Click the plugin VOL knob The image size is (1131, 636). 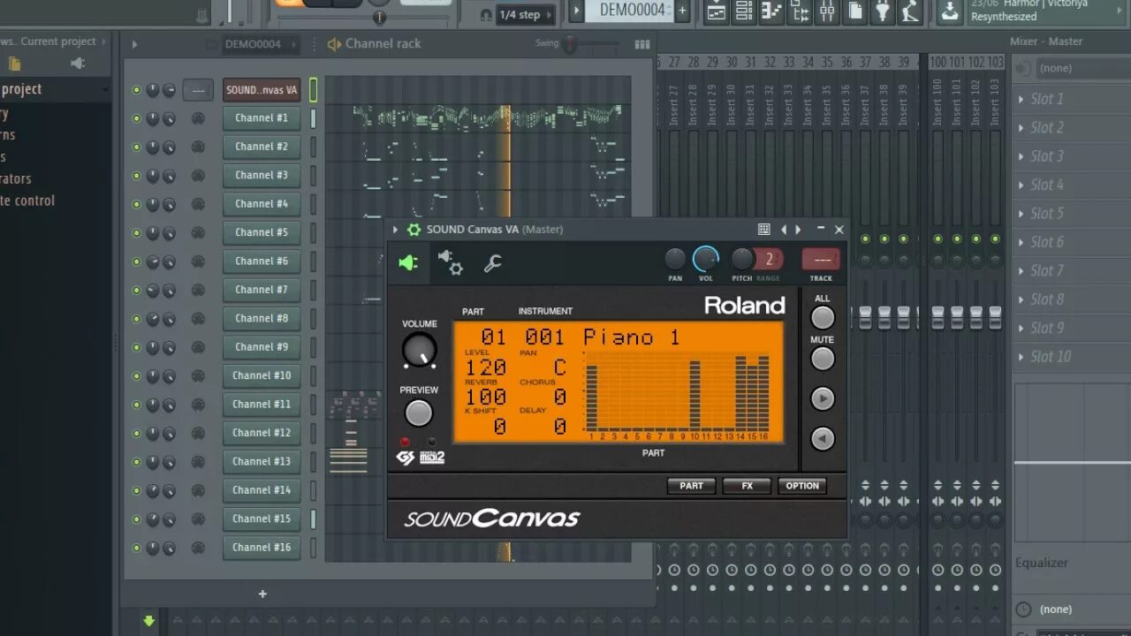[705, 259]
